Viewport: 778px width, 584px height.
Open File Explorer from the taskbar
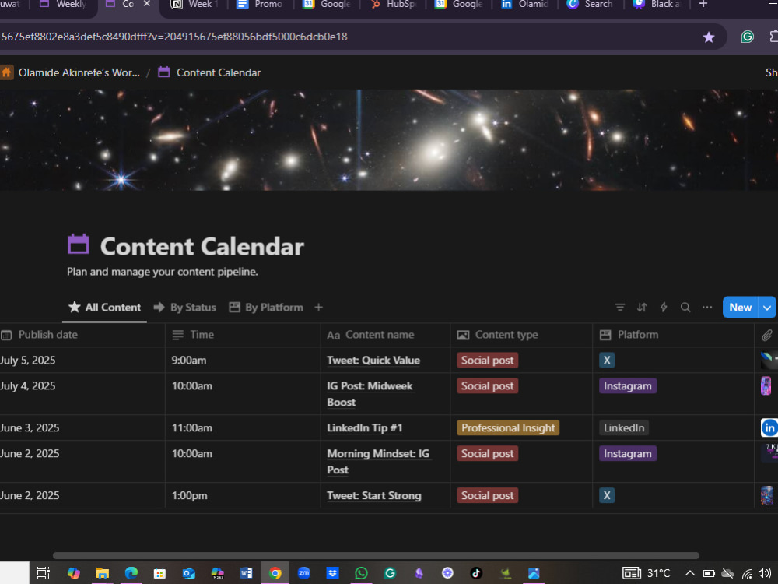click(102, 573)
